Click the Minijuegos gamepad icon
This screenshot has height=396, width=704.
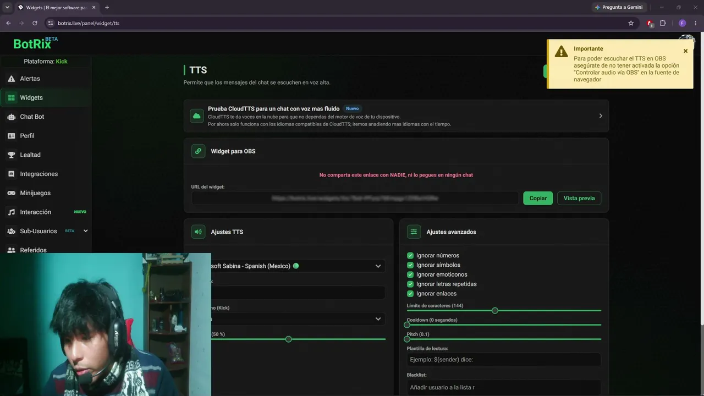click(x=11, y=193)
